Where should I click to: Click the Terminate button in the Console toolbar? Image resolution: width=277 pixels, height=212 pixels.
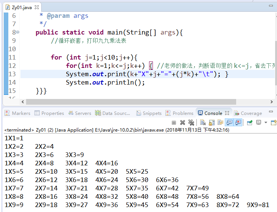click(x=174, y=122)
